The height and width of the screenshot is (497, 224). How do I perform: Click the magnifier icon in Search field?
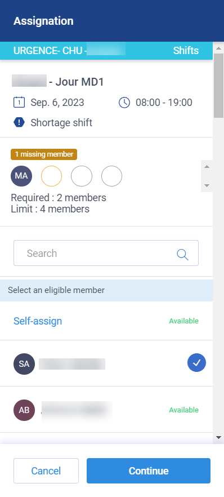point(182,254)
